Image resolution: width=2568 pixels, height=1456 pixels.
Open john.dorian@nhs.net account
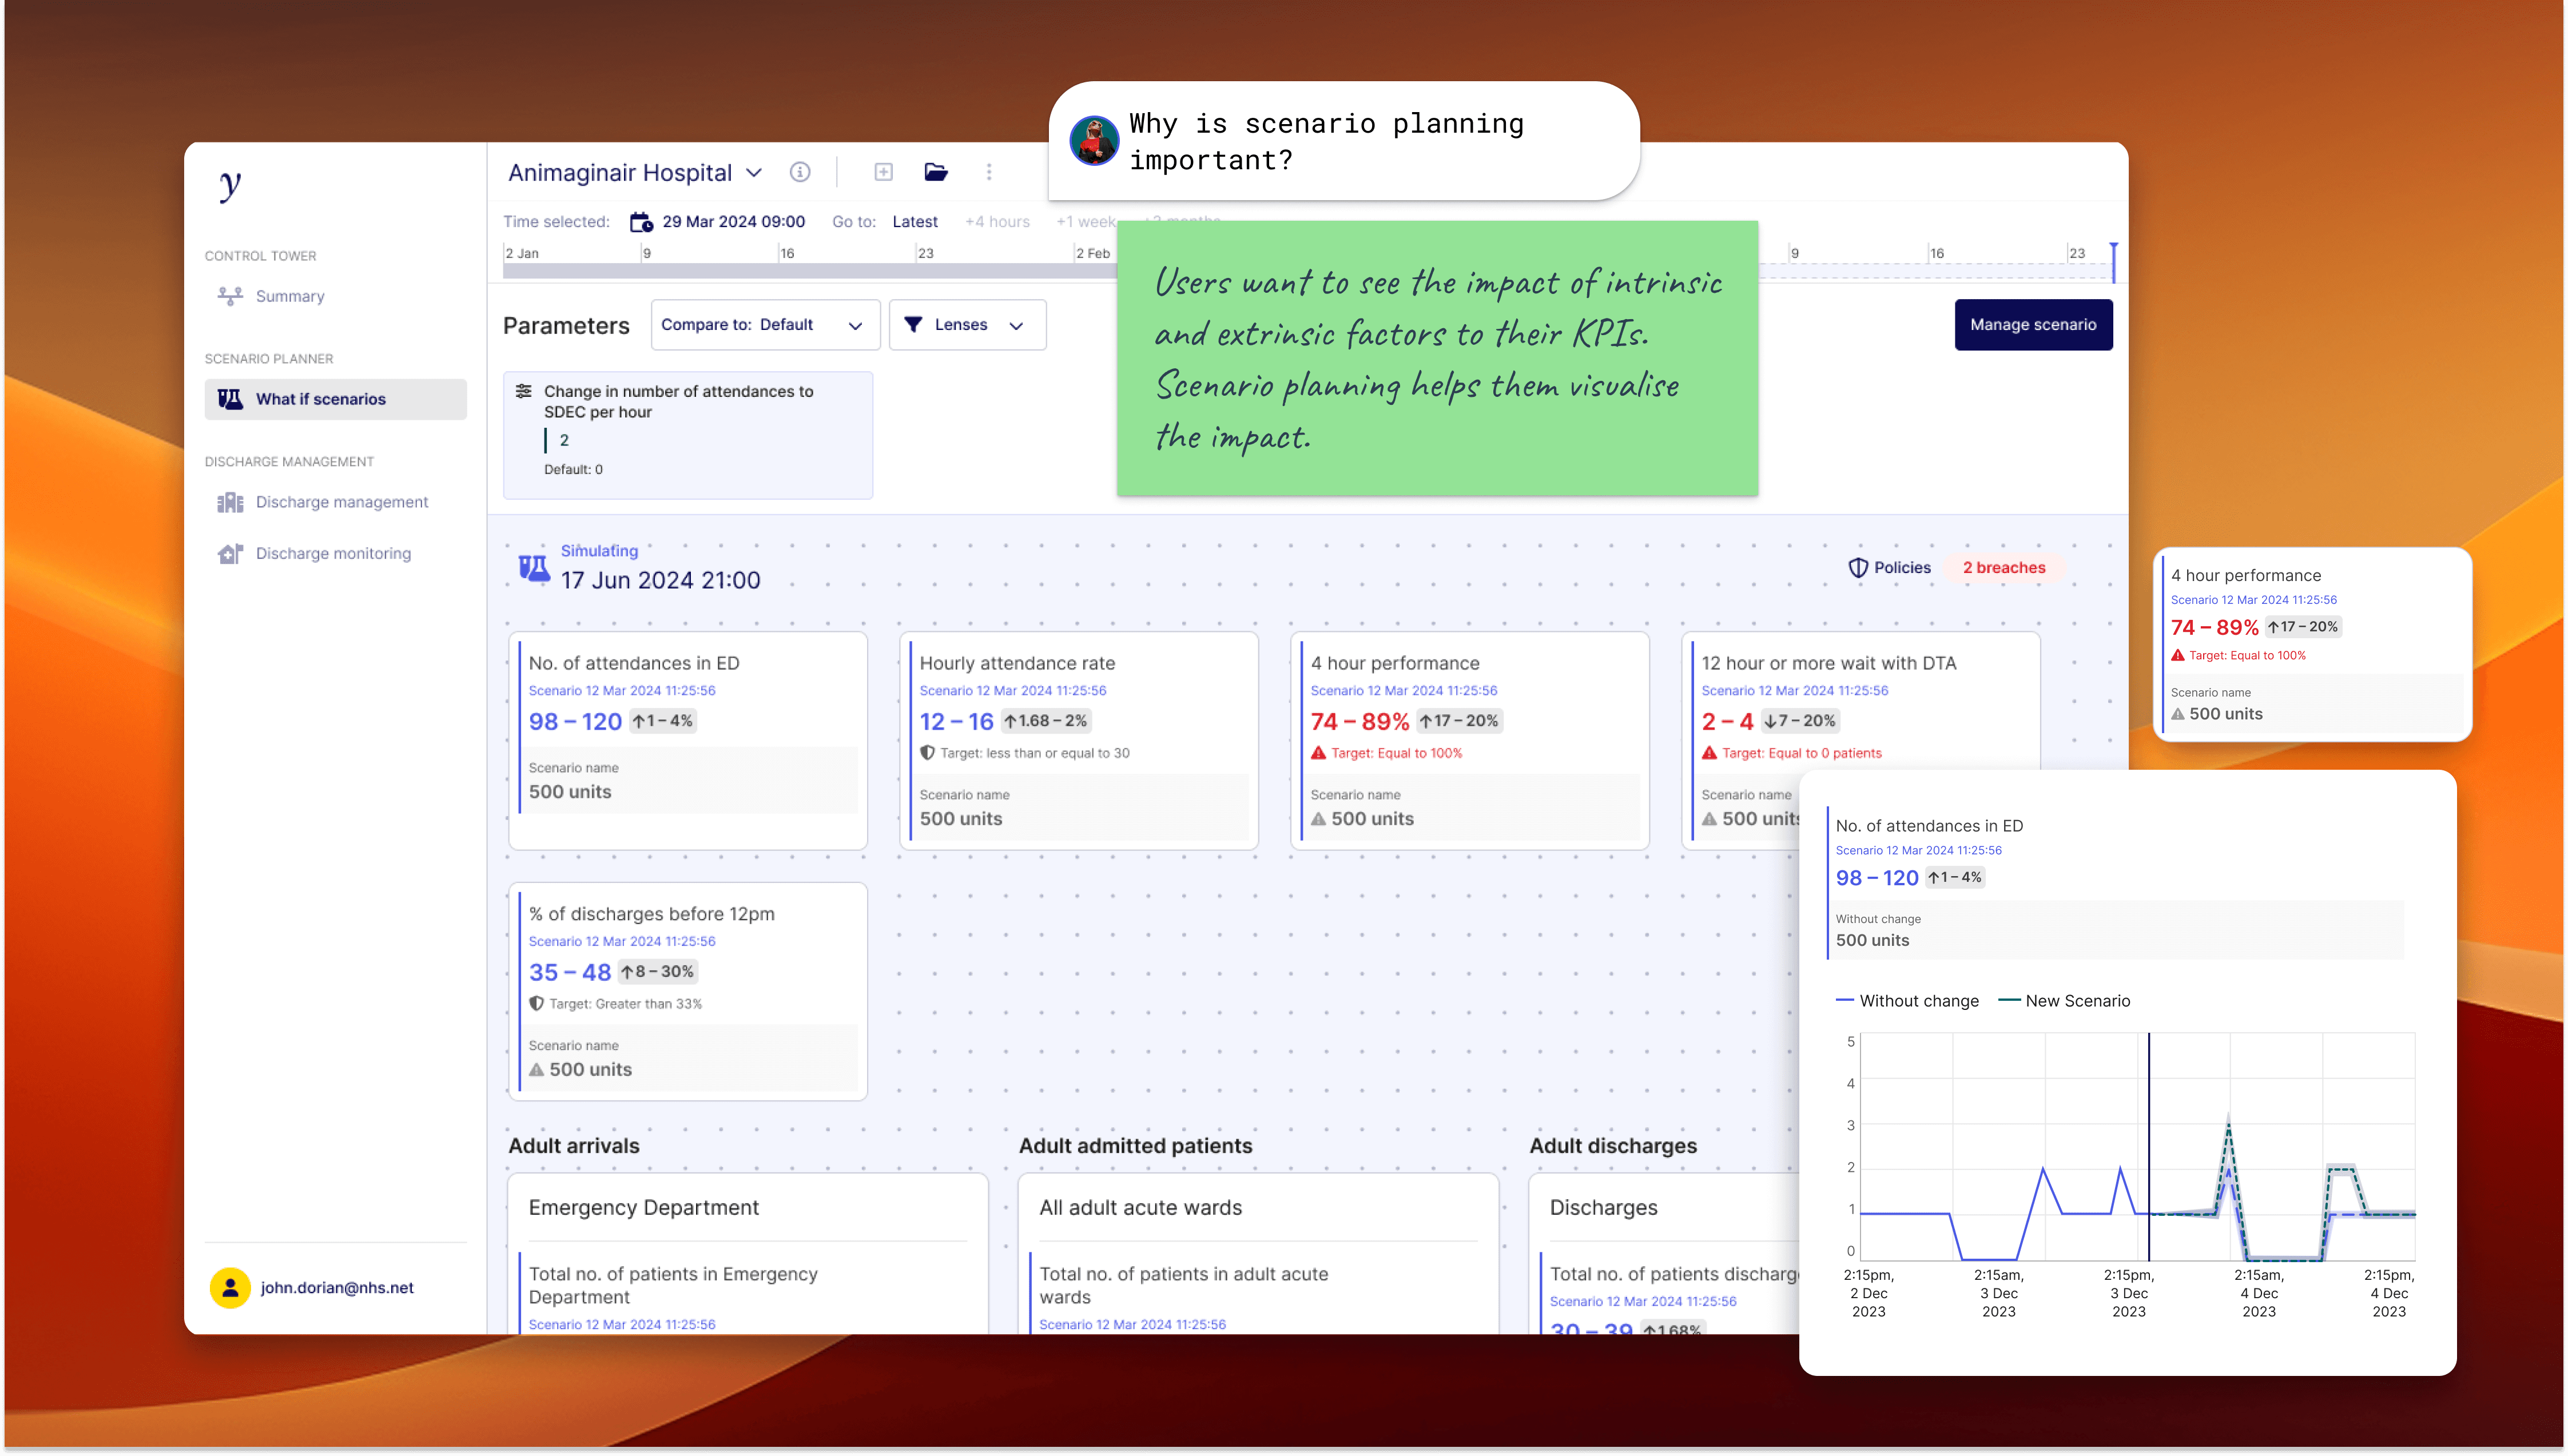337,1288
